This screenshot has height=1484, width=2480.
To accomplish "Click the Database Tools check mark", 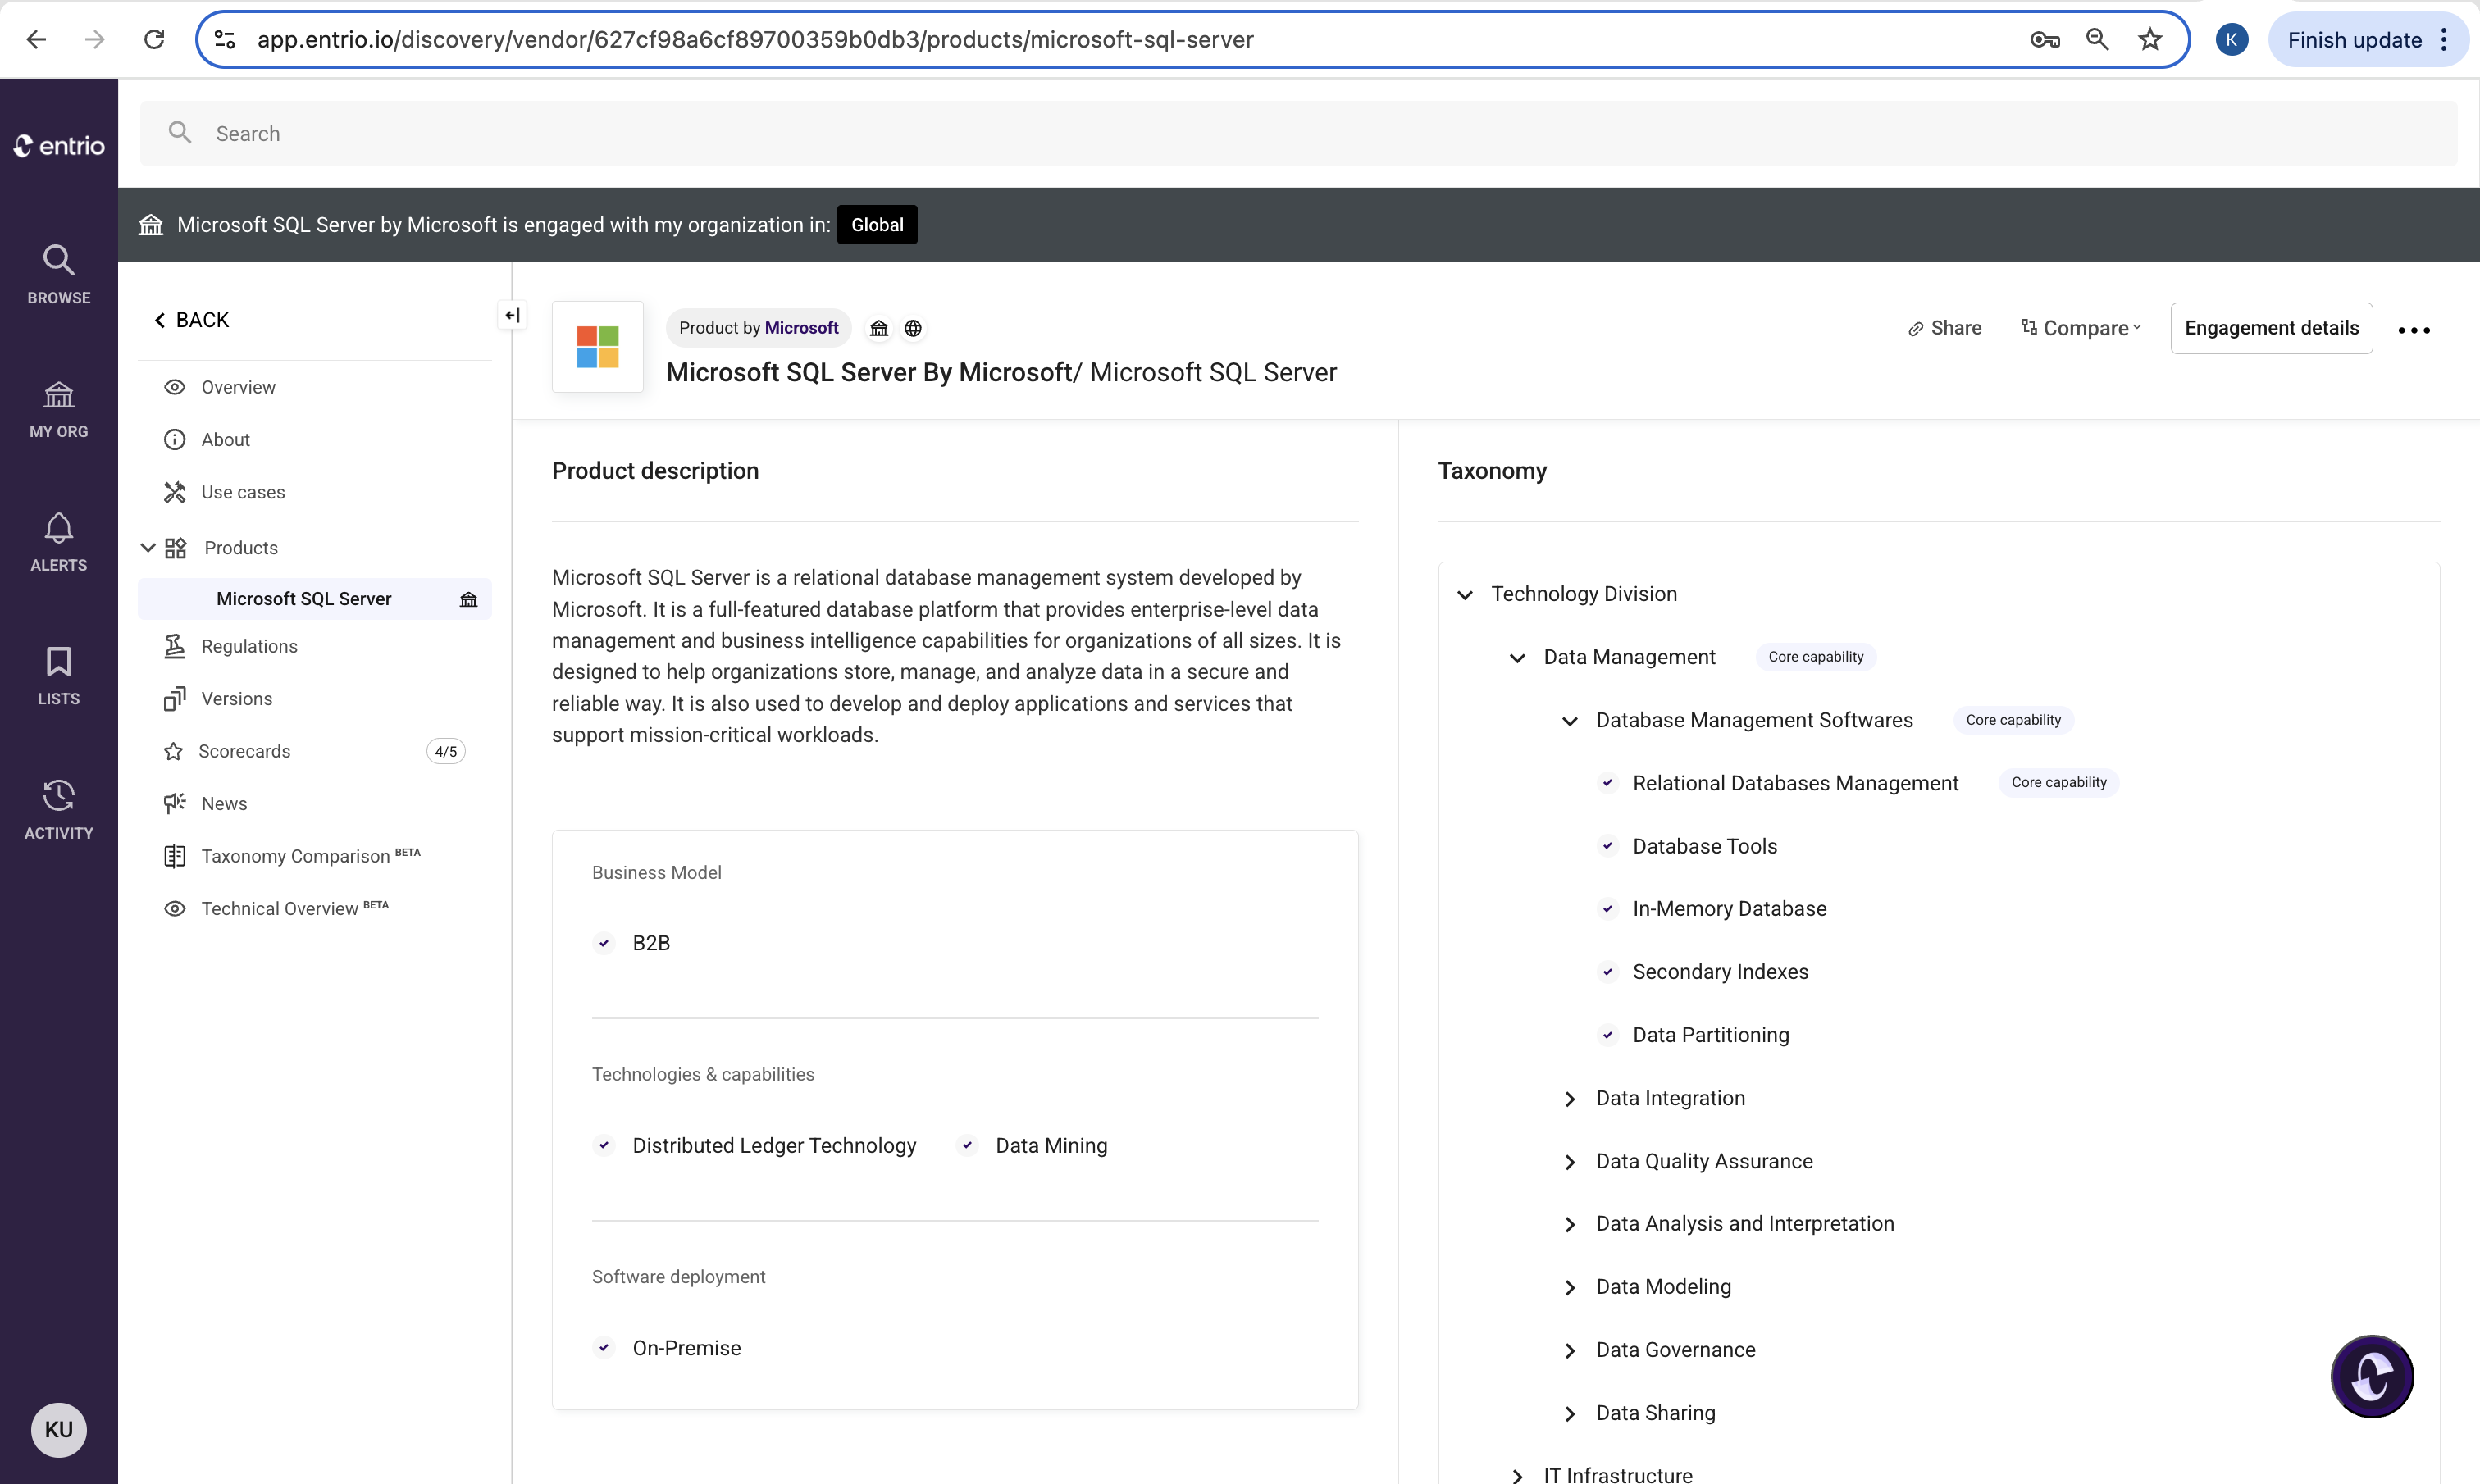I will [x=1608, y=846].
